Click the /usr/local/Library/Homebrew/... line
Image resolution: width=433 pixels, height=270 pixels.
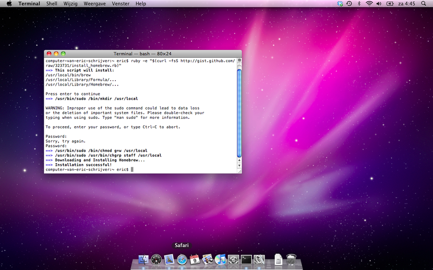(82, 84)
